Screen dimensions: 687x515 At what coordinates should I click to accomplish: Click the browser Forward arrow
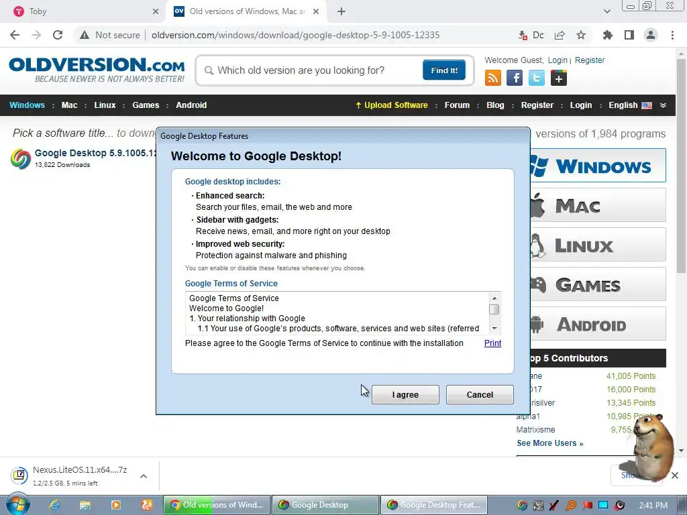click(x=36, y=35)
